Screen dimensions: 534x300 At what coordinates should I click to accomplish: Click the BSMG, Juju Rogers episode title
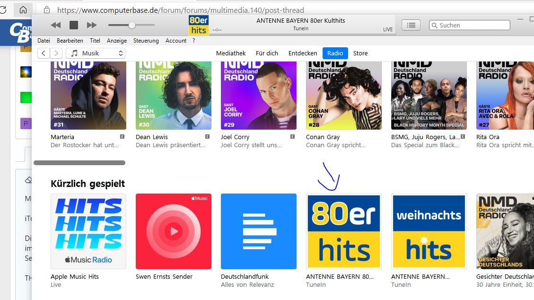(425, 137)
